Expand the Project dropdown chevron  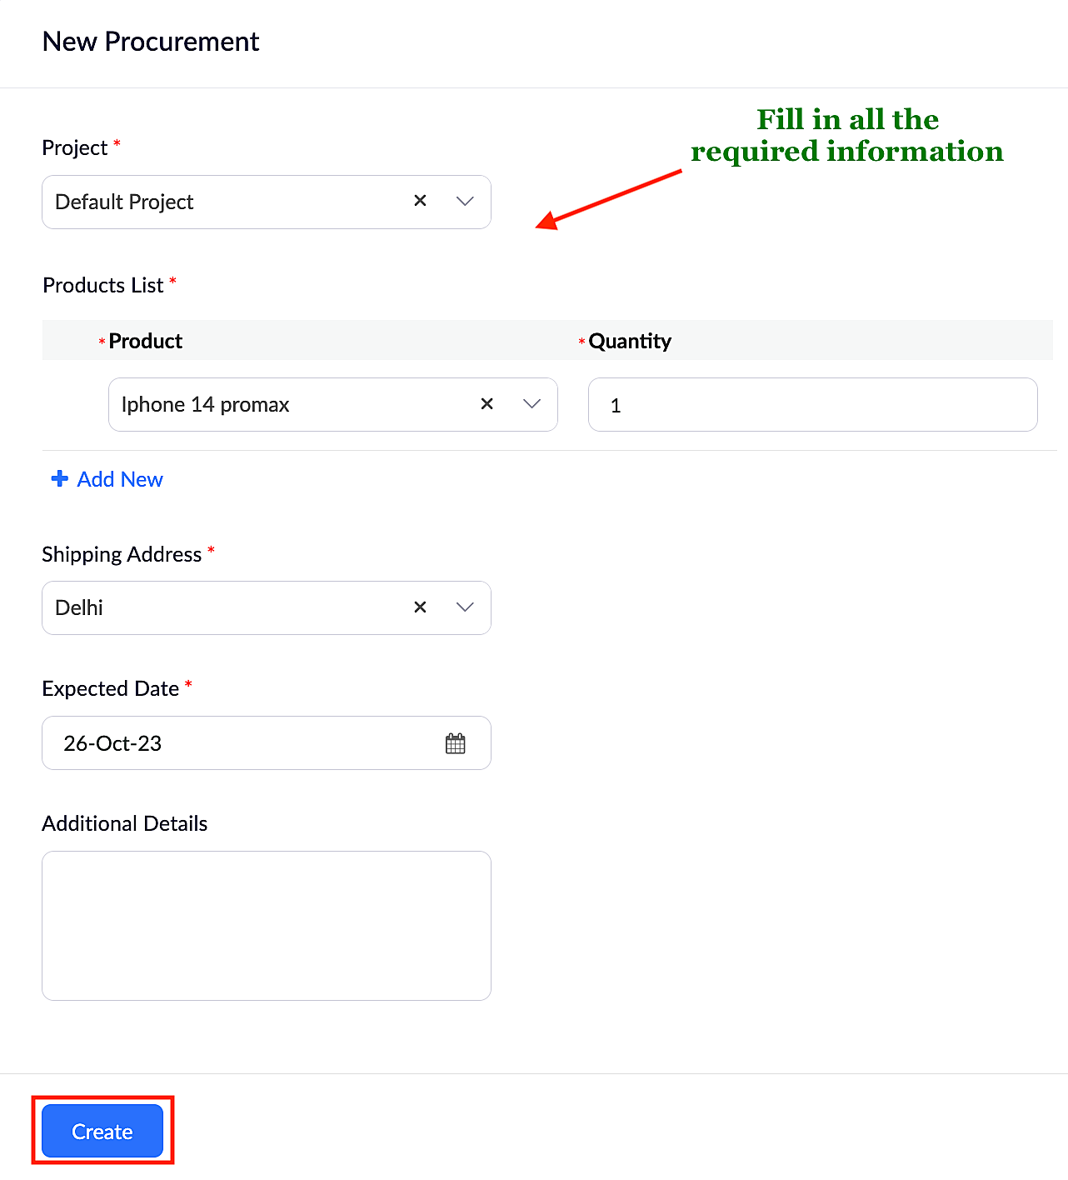pos(465,201)
